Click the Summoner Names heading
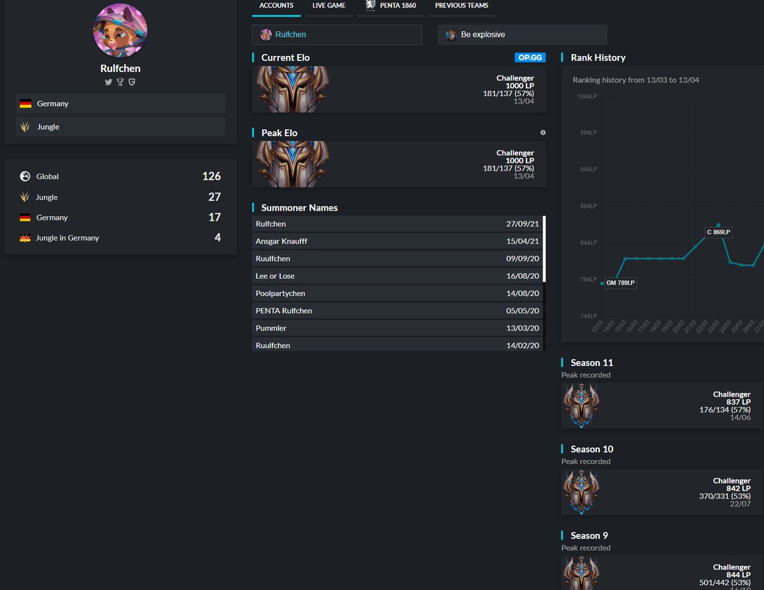Viewport: 764px width, 590px height. click(299, 208)
